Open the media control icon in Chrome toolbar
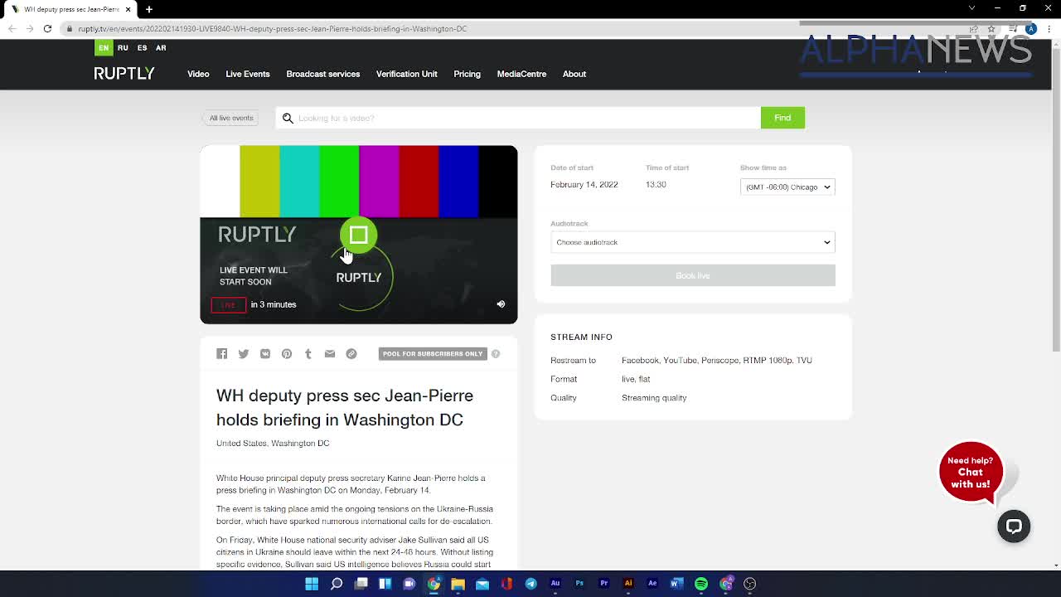Image resolution: width=1061 pixels, height=597 pixels. pyautogui.click(x=1013, y=29)
